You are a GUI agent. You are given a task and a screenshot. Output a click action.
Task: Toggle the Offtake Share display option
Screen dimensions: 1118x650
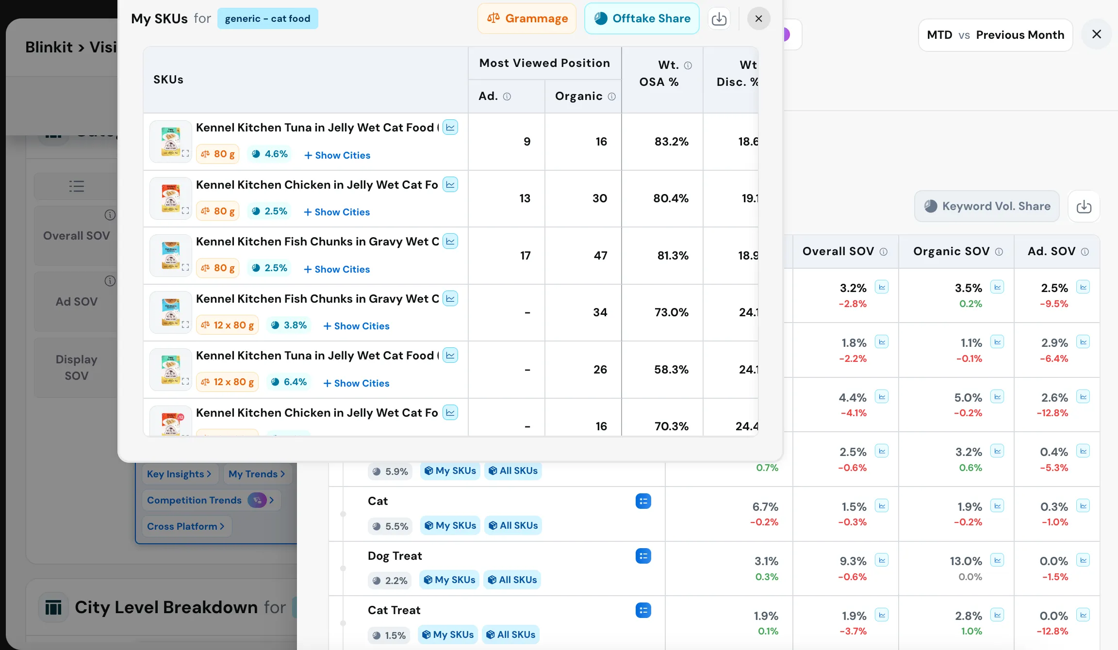tap(641, 18)
